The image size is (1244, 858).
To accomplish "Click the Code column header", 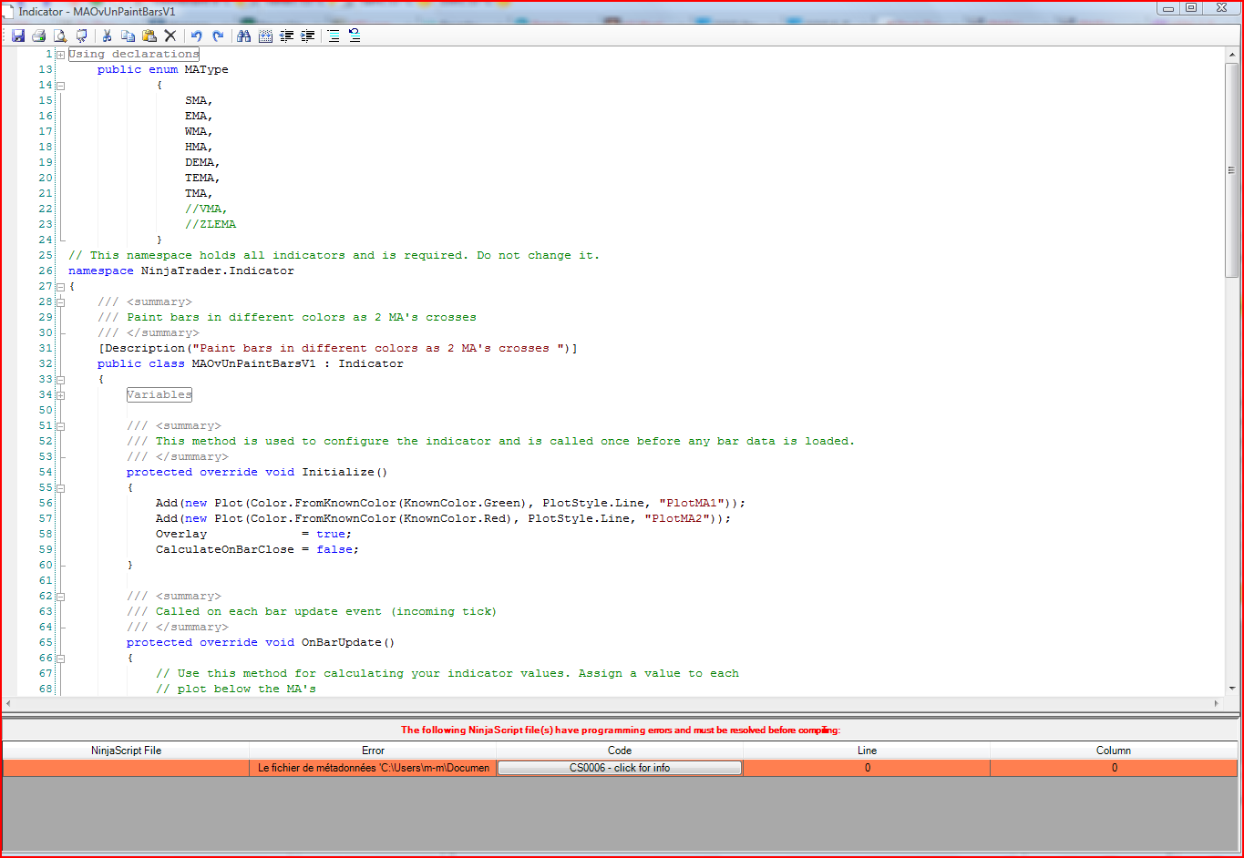I will [620, 751].
